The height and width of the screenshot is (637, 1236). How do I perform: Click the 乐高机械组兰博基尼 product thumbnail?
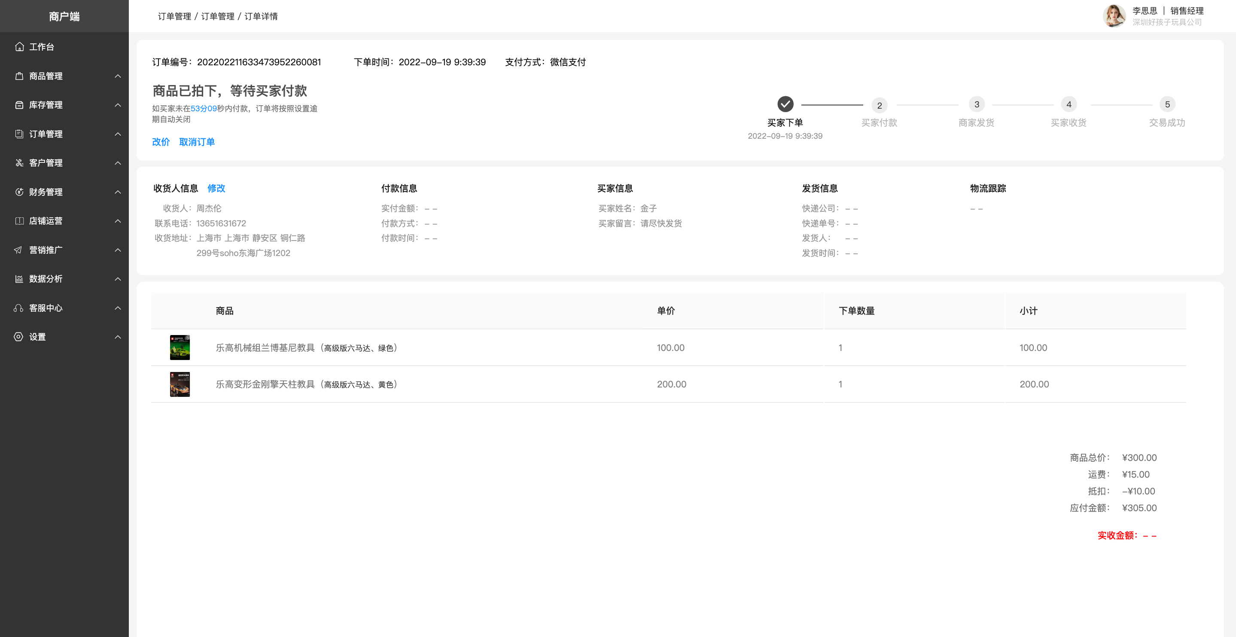180,347
